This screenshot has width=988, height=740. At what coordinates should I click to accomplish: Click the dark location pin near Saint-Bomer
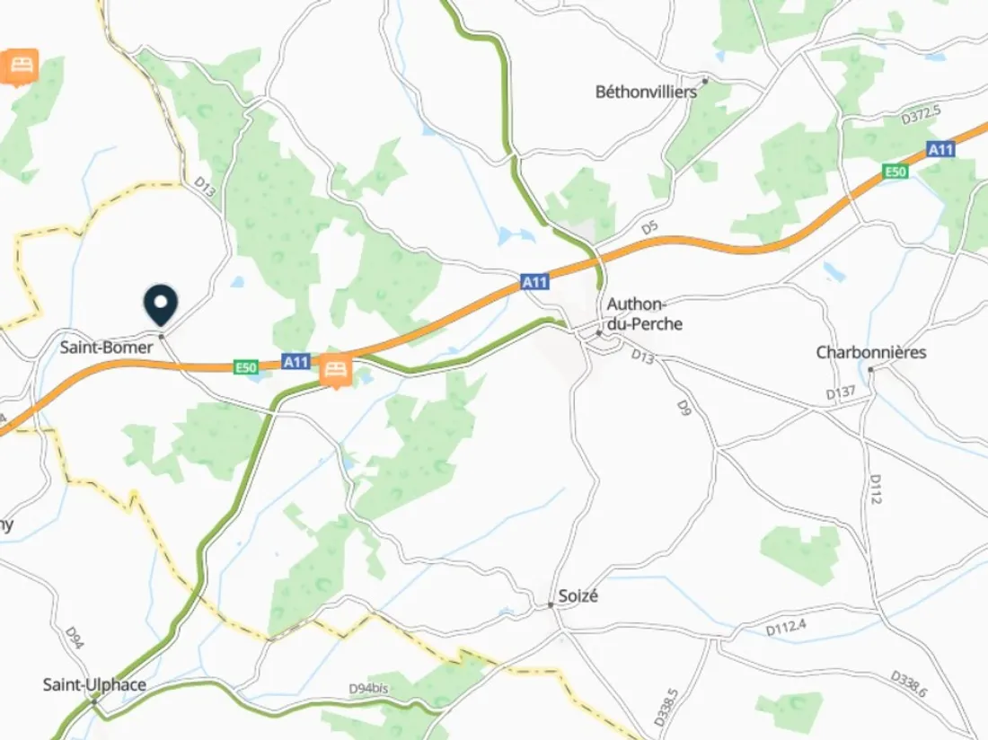(x=161, y=304)
